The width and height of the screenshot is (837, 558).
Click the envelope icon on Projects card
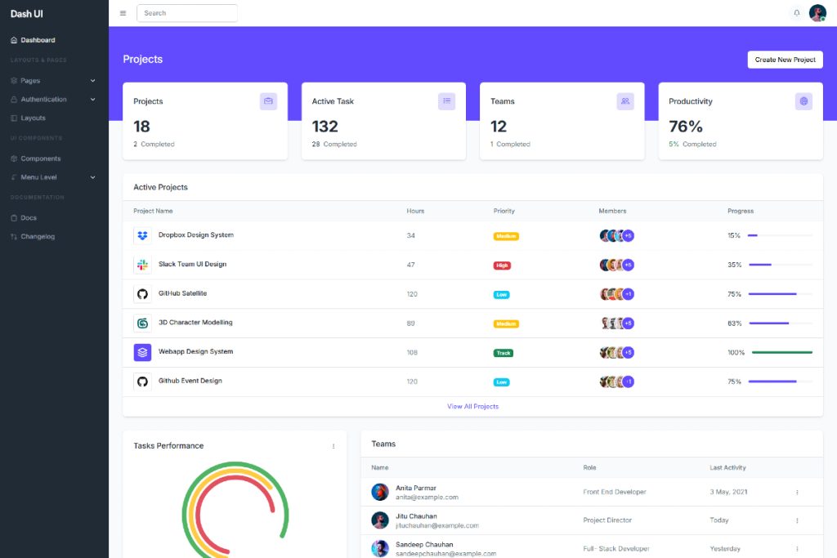coord(268,100)
